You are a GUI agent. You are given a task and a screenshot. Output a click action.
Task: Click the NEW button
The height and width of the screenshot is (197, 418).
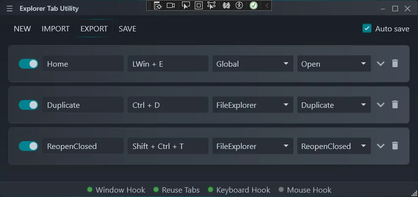point(23,29)
